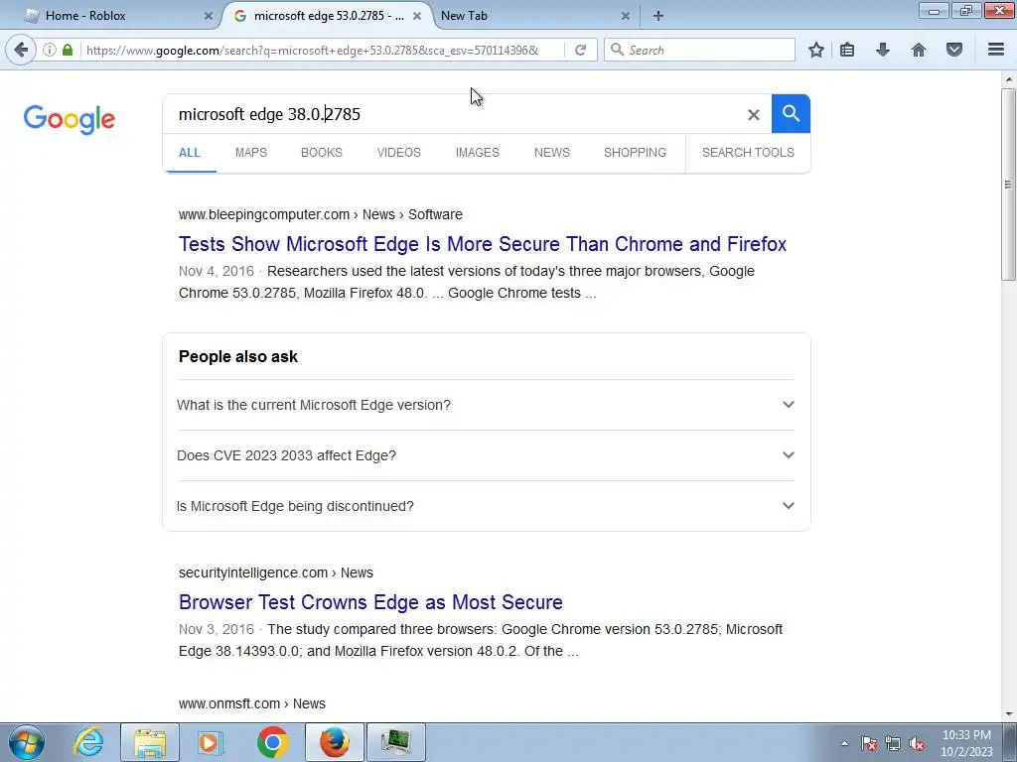
Task: Open Windows Media Player from the taskbar
Action: (x=210, y=742)
